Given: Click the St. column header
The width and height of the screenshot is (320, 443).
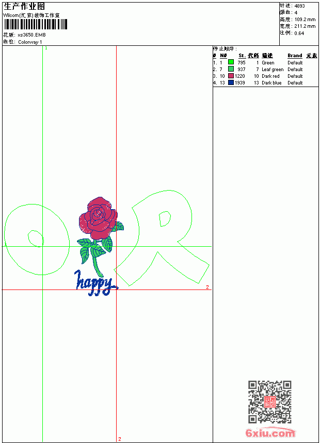Looking at the screenshot, I should [x=242, y=56].
